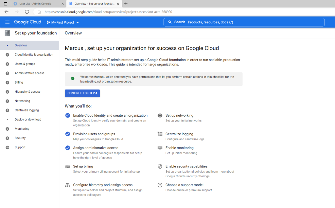Click Enable Cloud Identity and create an organization
Viewport: 335px width, 208px height.
click(x=110, y=115)
